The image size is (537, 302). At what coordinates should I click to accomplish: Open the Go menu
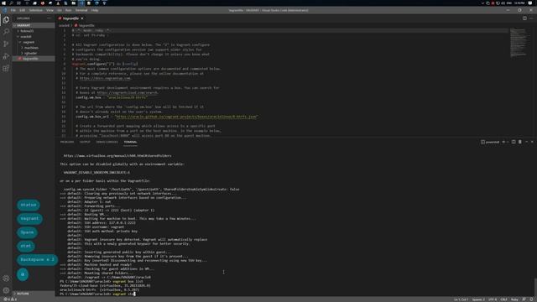[60, 10]
